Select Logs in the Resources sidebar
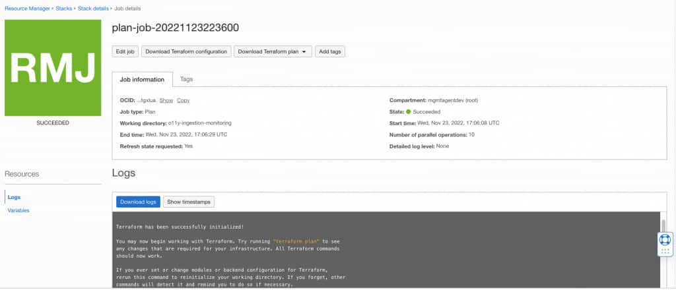Screen dimensions: 676x290 15,197
